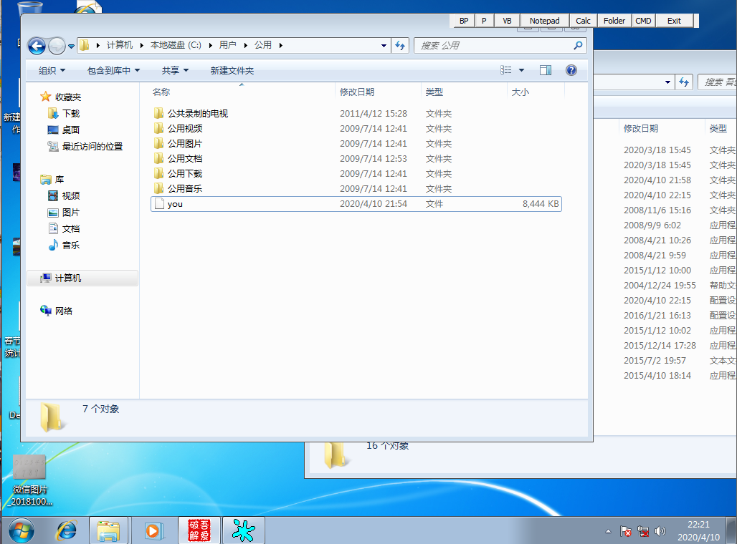The image size is (737, 544).
Task: Open address bar history dropdown arrow
Action: coord(384,46)
